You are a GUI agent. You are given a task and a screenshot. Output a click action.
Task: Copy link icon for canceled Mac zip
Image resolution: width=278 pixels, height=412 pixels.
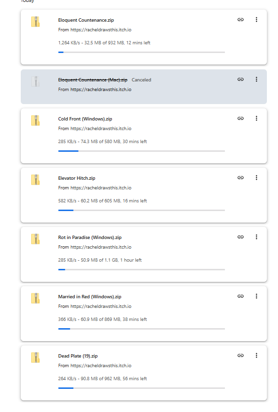tap(240, 80)
